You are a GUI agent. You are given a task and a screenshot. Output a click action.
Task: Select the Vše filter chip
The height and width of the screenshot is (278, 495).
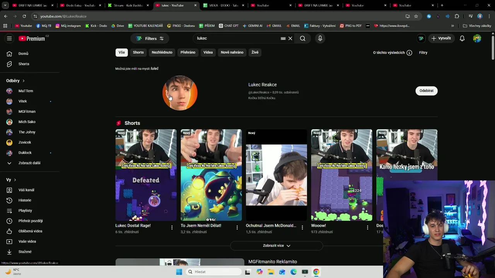click(121, 52)
